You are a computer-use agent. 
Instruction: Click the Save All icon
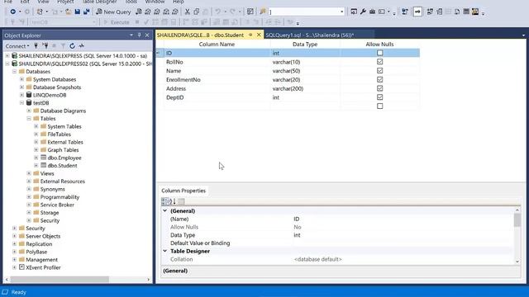tap(86, 12)
